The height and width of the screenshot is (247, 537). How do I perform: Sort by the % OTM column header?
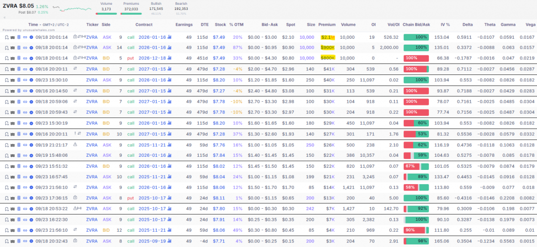(236, 25)
